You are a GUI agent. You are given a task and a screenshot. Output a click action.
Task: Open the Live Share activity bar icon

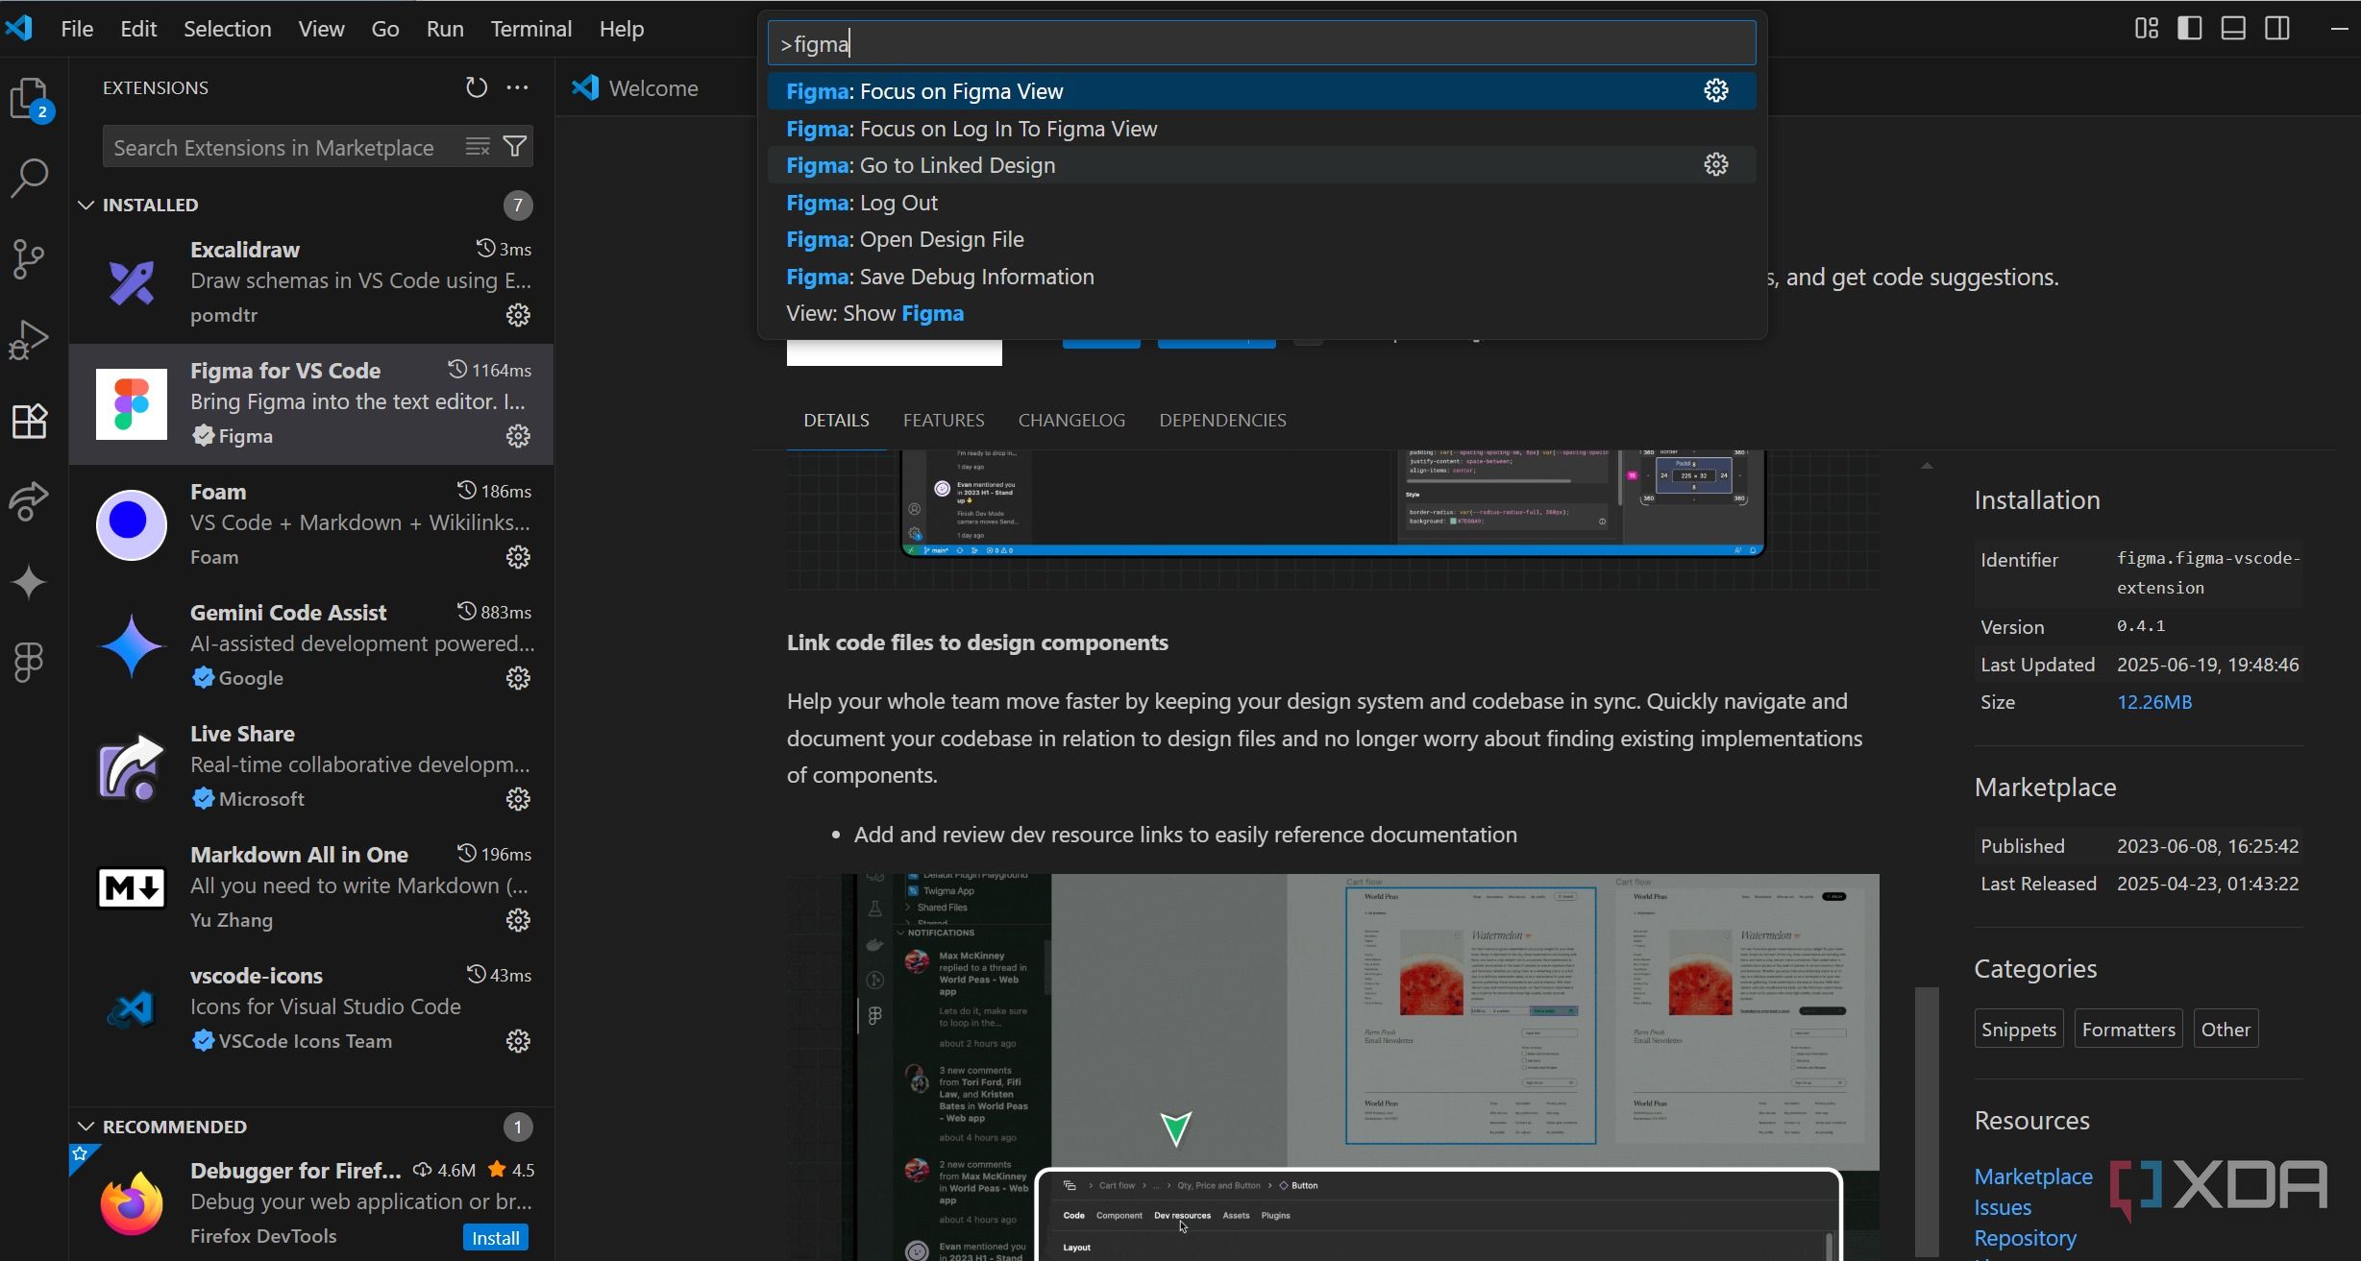30,500
